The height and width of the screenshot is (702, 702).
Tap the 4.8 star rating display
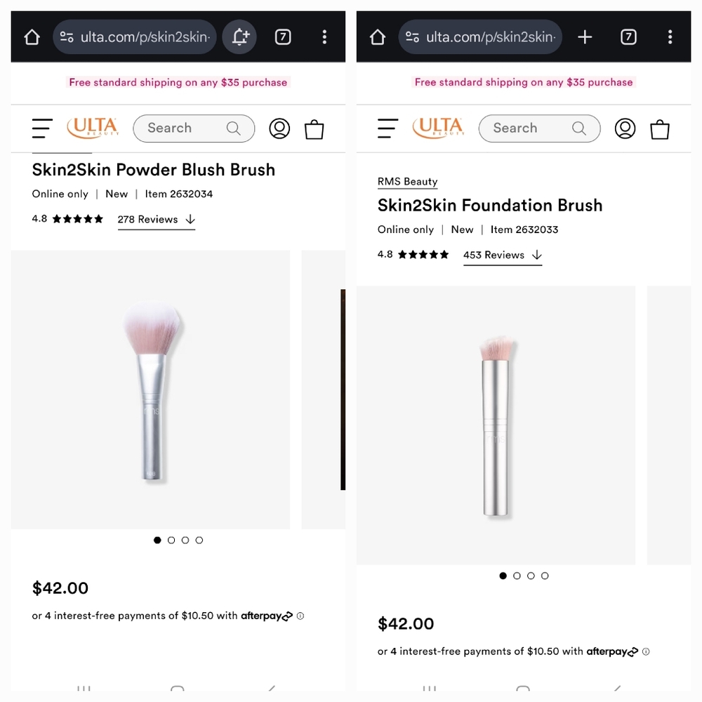tap(67, 218)
